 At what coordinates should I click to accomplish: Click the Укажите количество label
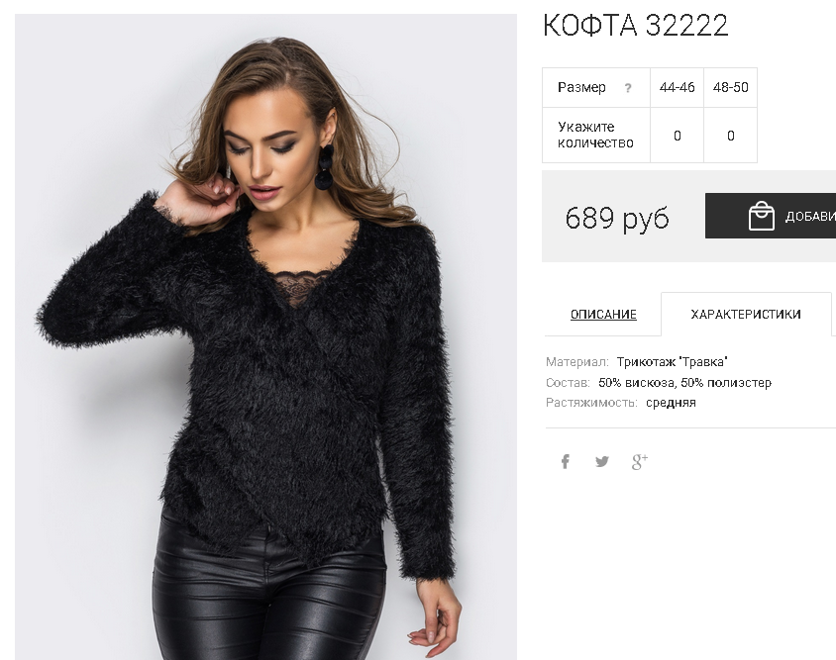click(x=595, y=135)
